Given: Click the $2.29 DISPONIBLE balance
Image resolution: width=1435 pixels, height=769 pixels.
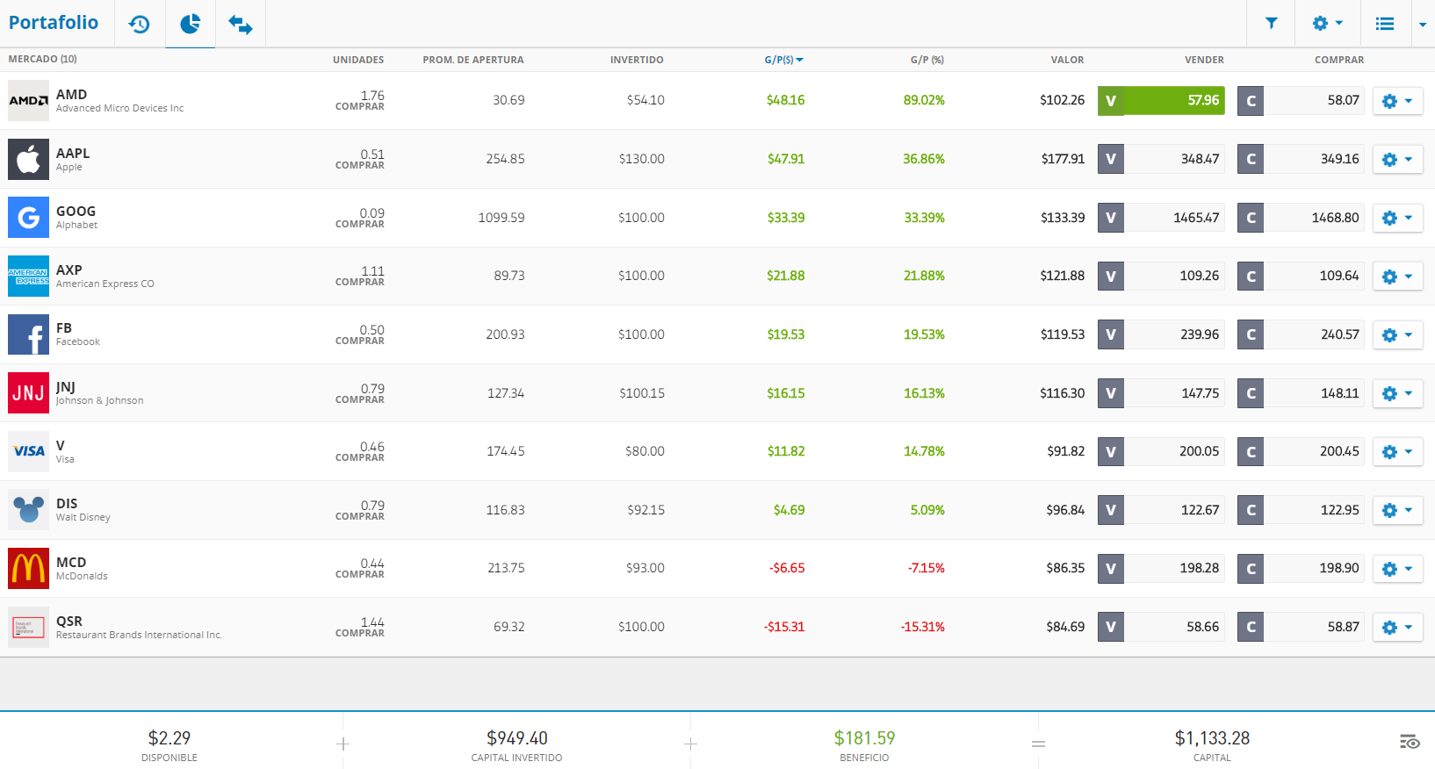Looking at the screenshot, I should (x=169, y=738).
